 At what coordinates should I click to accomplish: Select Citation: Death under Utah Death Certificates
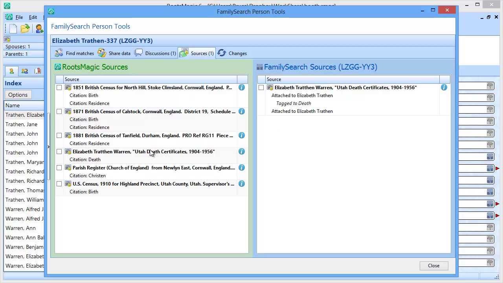(x=85, y=160)
